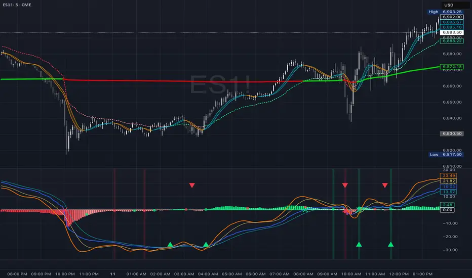This screenshot has width=472, height=278.
Task: Click the −20.00 indicator axis tick
Action: pos(450,237)
